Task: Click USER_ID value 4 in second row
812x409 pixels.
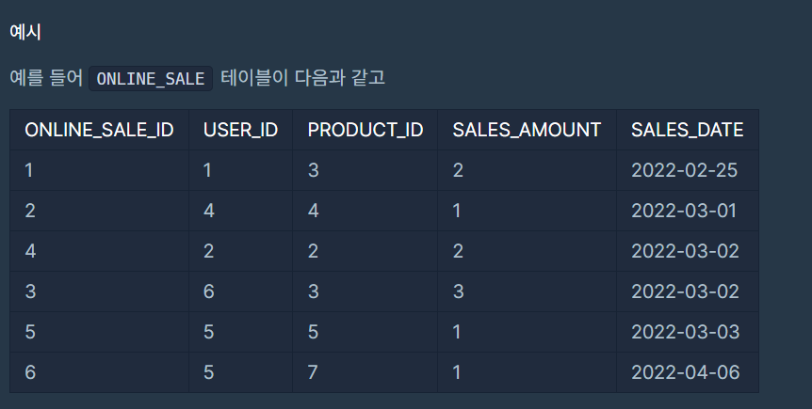Action: tap(241, 211)
